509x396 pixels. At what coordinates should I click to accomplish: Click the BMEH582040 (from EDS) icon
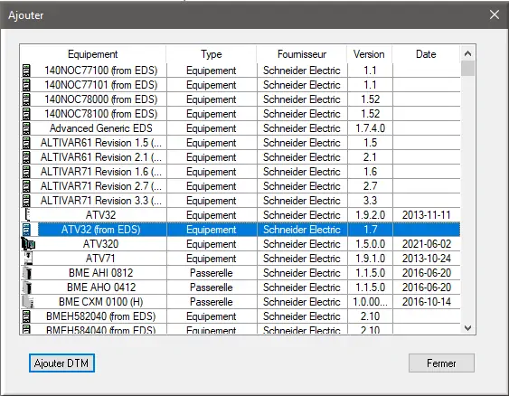26,316
